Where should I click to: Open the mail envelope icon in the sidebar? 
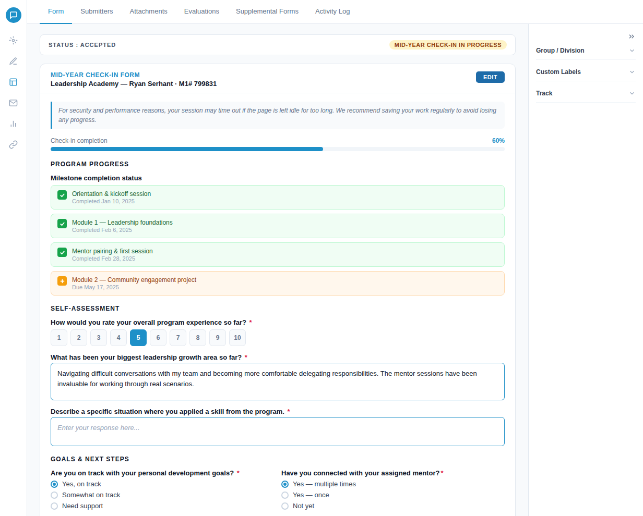[13, 103]
